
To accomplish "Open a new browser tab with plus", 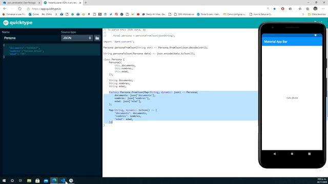I will 86,3.
